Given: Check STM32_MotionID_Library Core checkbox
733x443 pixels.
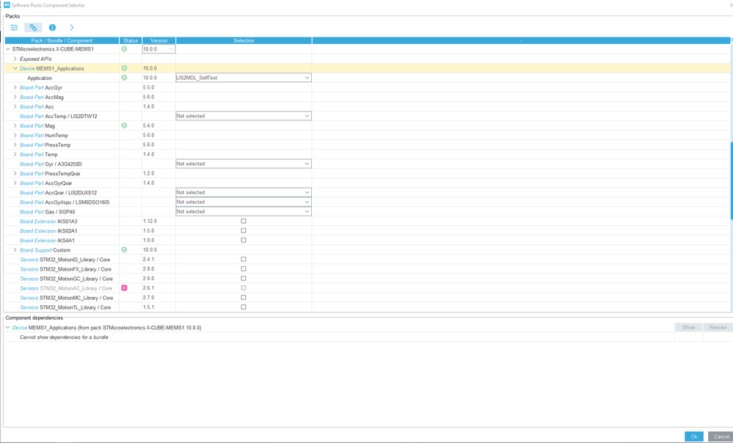Looking at the screenshot, I should 244,260.
